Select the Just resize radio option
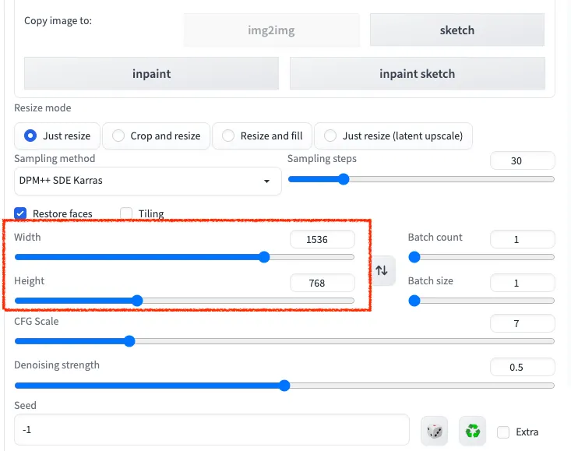Viewport: 571px width, 451px height. pyautogui.click(x=30, y=136)
